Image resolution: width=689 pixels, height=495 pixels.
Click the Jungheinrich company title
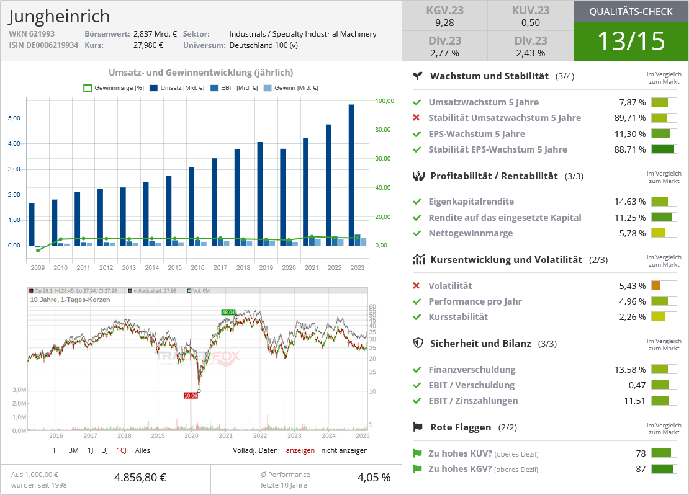point(59,16)
